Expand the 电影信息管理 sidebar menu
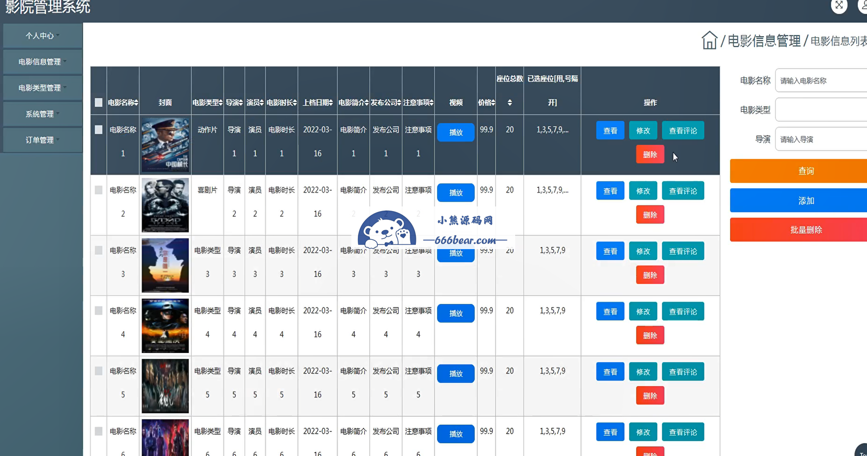This screenshot has width=867, height=456. (43, 62)
